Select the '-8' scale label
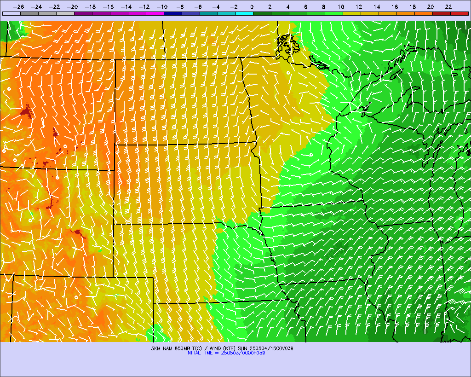471x377 pixels. [180, 7]
